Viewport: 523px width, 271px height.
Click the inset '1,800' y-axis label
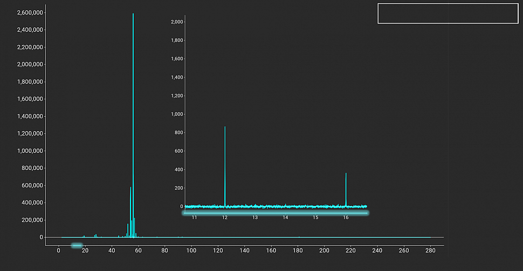click(x=177, y=40)
